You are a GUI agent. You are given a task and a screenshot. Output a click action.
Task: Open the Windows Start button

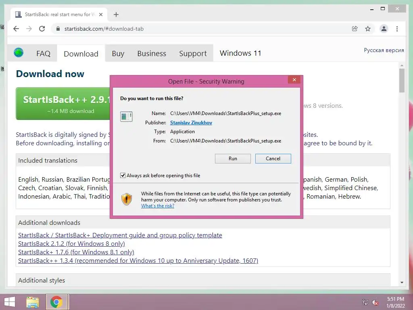[10, 302]
